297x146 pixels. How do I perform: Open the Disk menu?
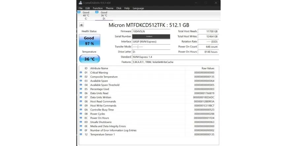tap(119, 8)
